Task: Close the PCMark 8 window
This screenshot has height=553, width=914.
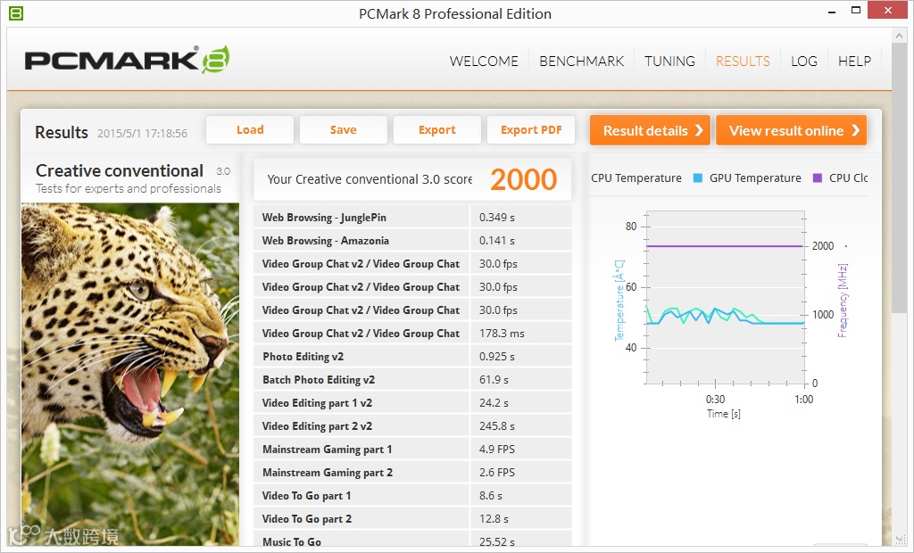Action: click(888, 10)
